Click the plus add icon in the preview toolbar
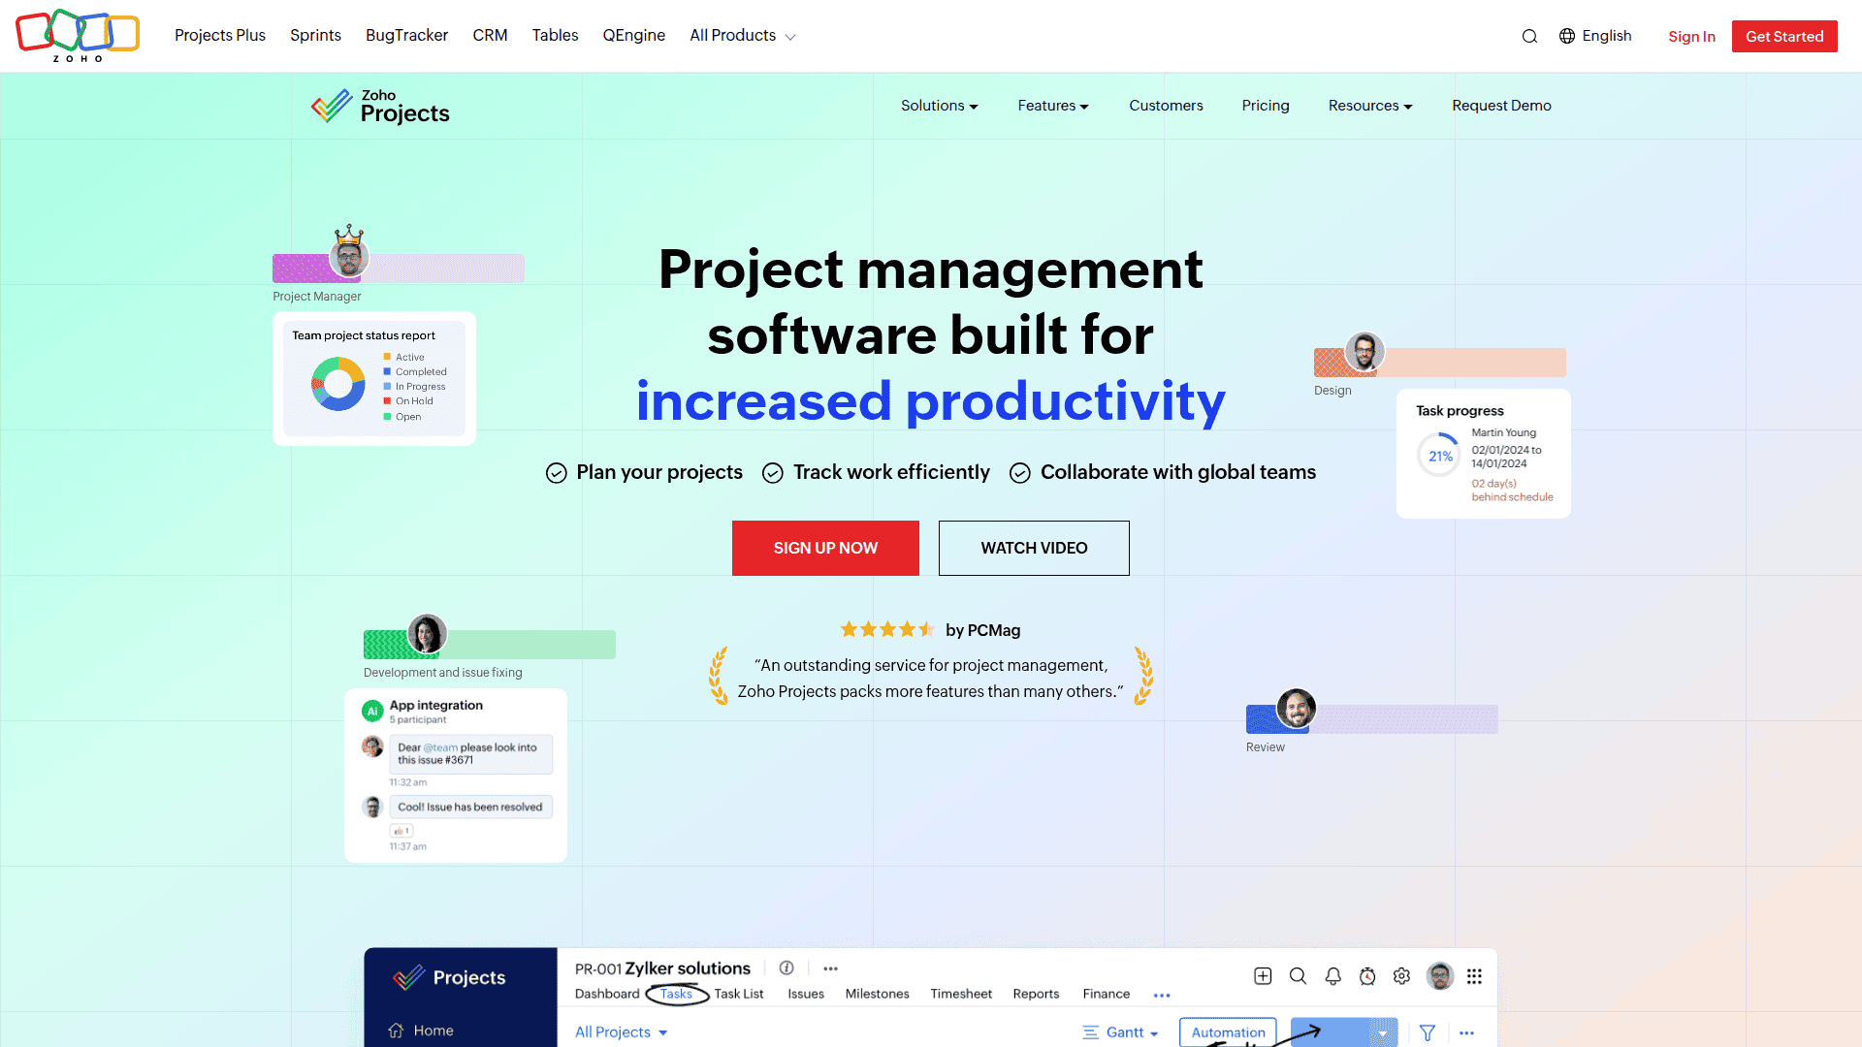Image resolution: width=1862 pixels, height=1047 pixels. tap(1263, 976)
